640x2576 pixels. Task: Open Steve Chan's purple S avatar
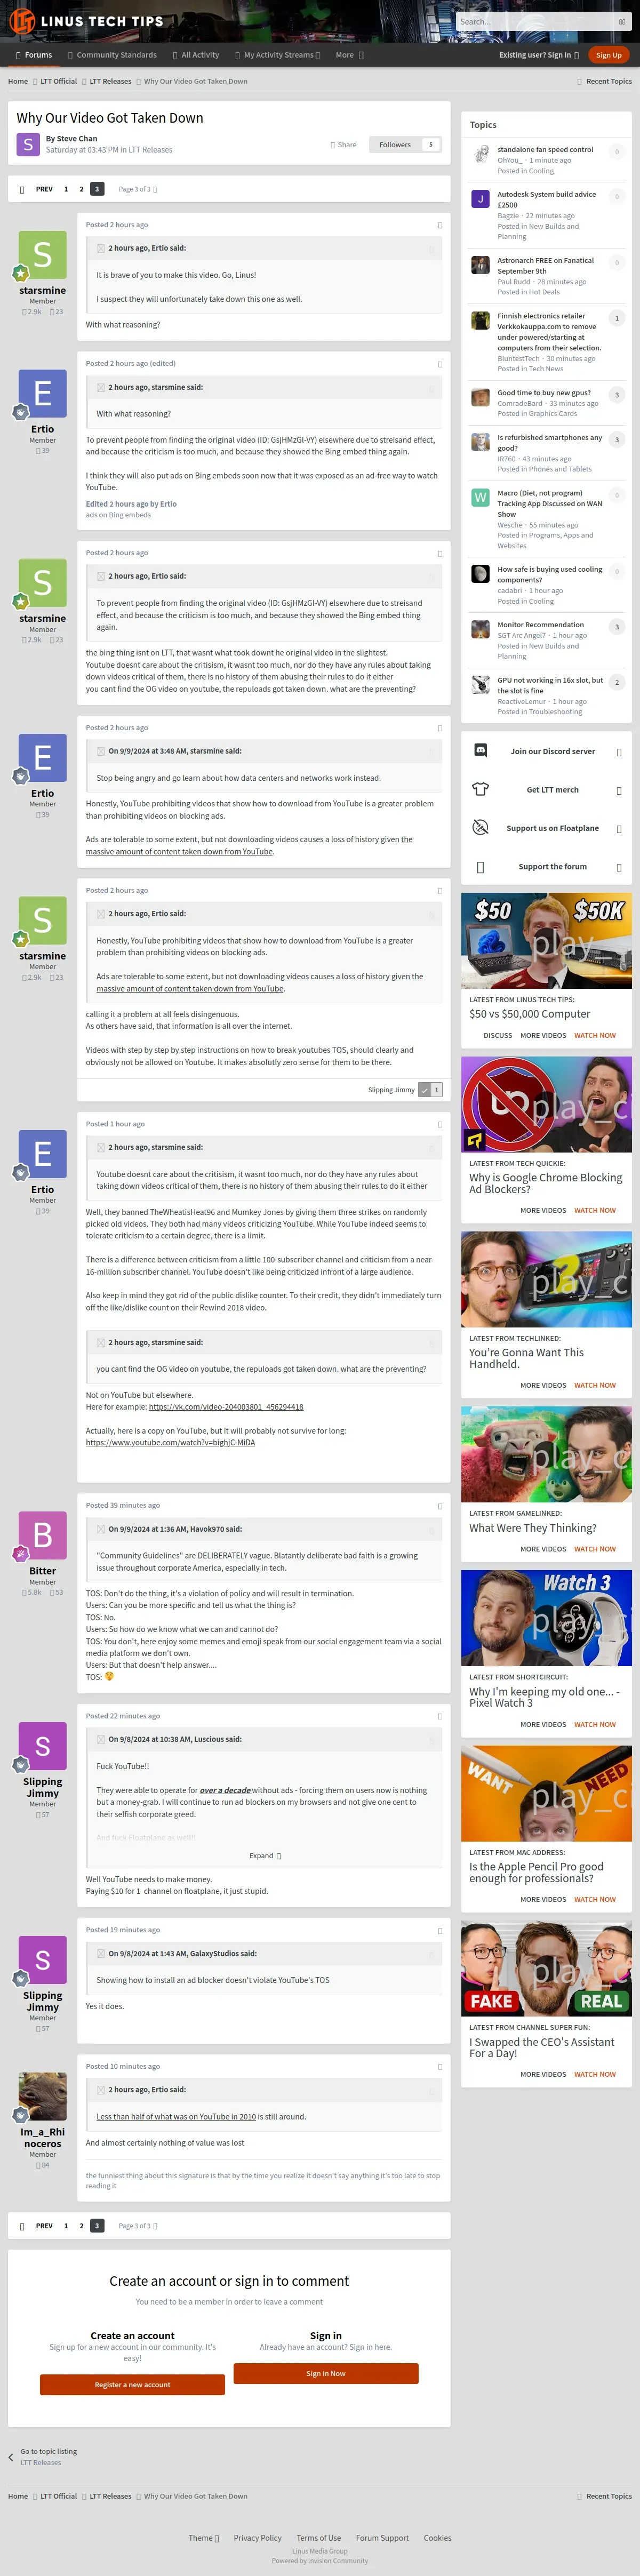(28, 144)
